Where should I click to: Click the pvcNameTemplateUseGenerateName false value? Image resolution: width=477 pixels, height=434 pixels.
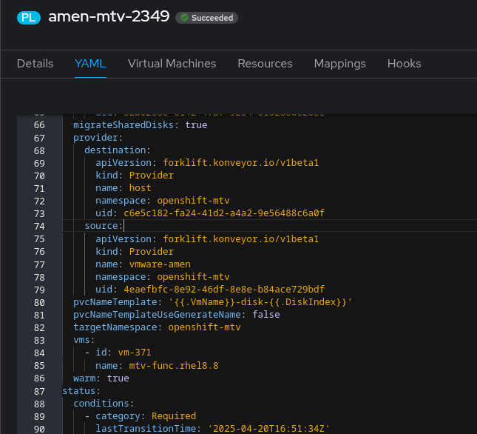266,315
